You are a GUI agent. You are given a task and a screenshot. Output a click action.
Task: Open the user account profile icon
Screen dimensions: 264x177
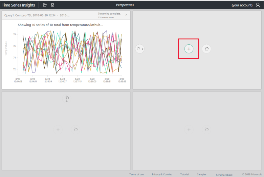point(258,5)
